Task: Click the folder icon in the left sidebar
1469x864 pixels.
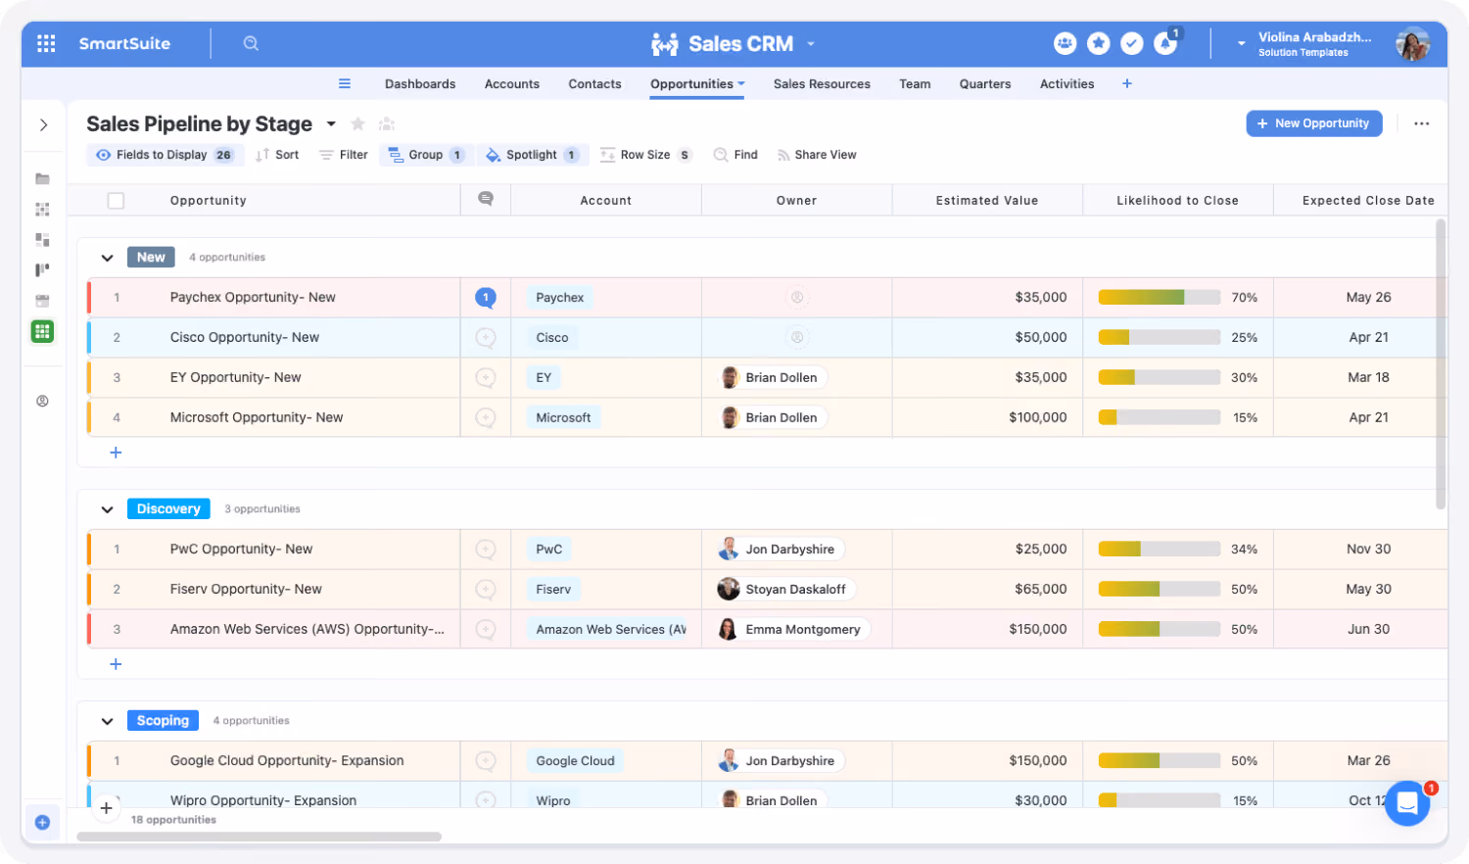Action: click(x=42, y=179)
